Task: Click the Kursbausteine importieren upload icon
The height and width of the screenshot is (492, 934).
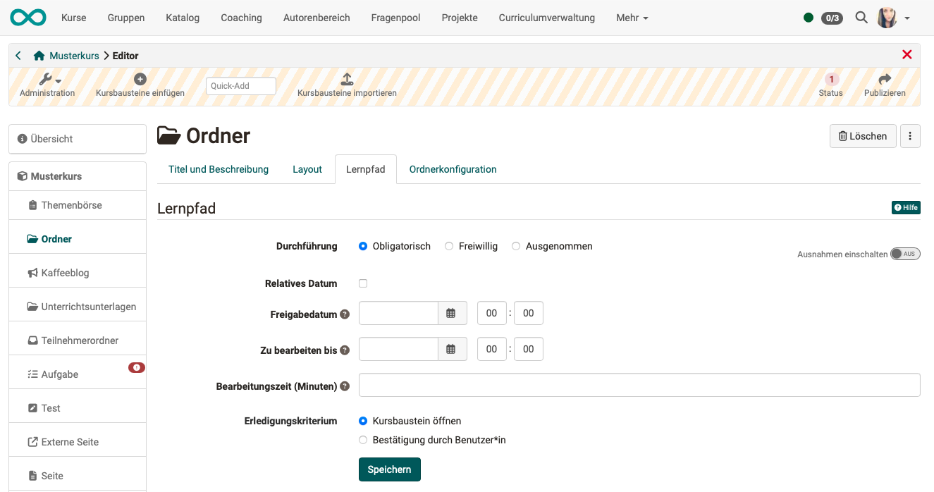Action: pos(346,79)
